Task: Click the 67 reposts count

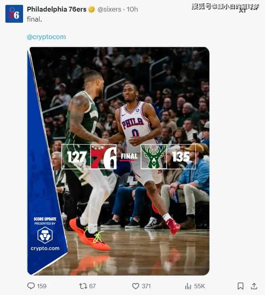Action: pyautogui.click(x=93, y=286)
